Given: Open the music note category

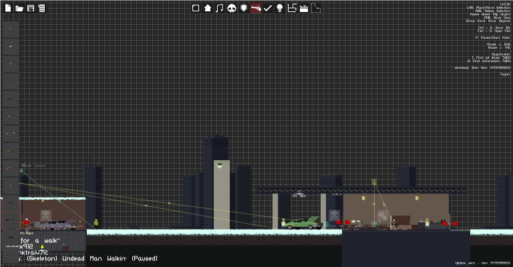Looking at the screenshot, I should (220, 8).
